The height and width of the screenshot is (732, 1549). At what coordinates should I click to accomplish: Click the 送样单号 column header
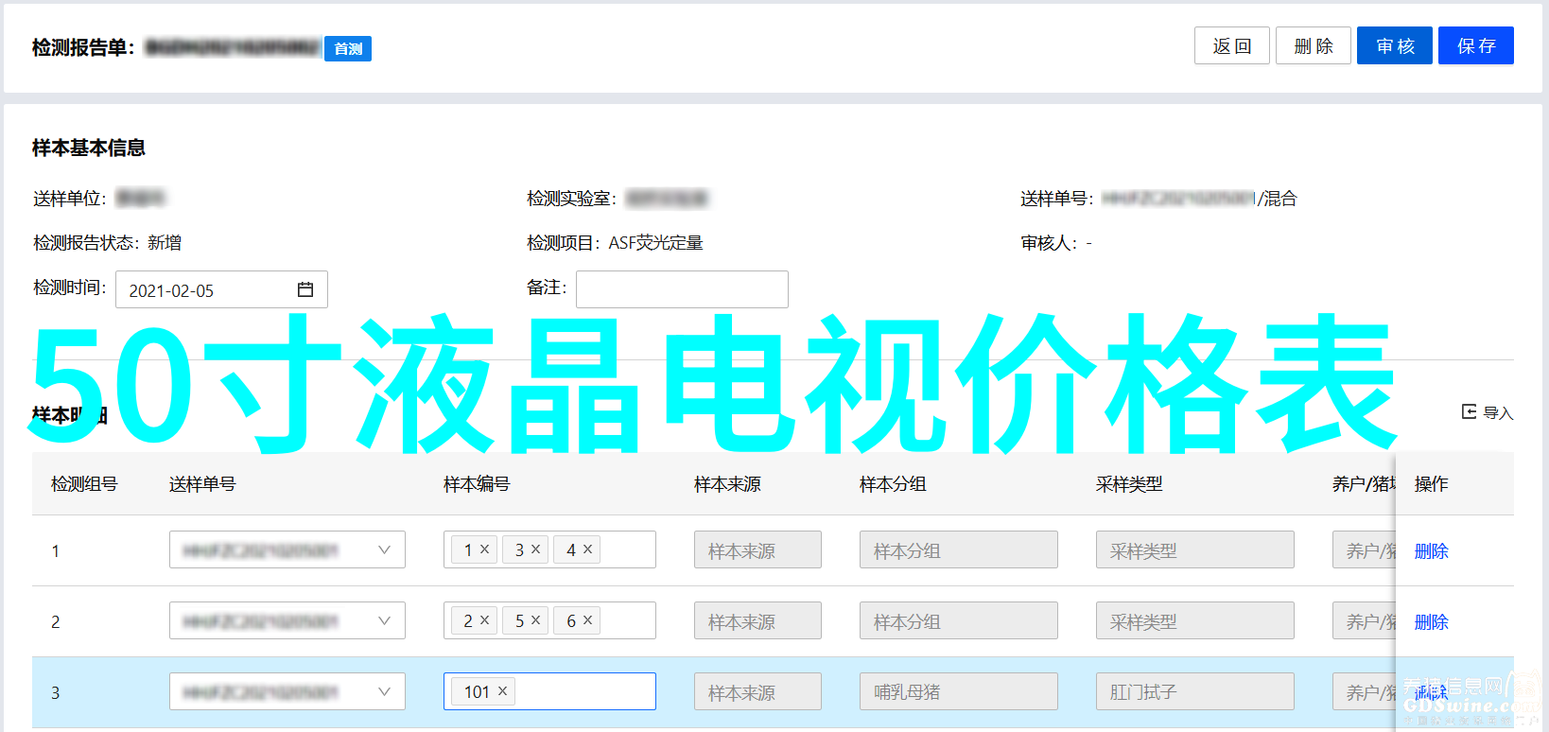[202, 484]
